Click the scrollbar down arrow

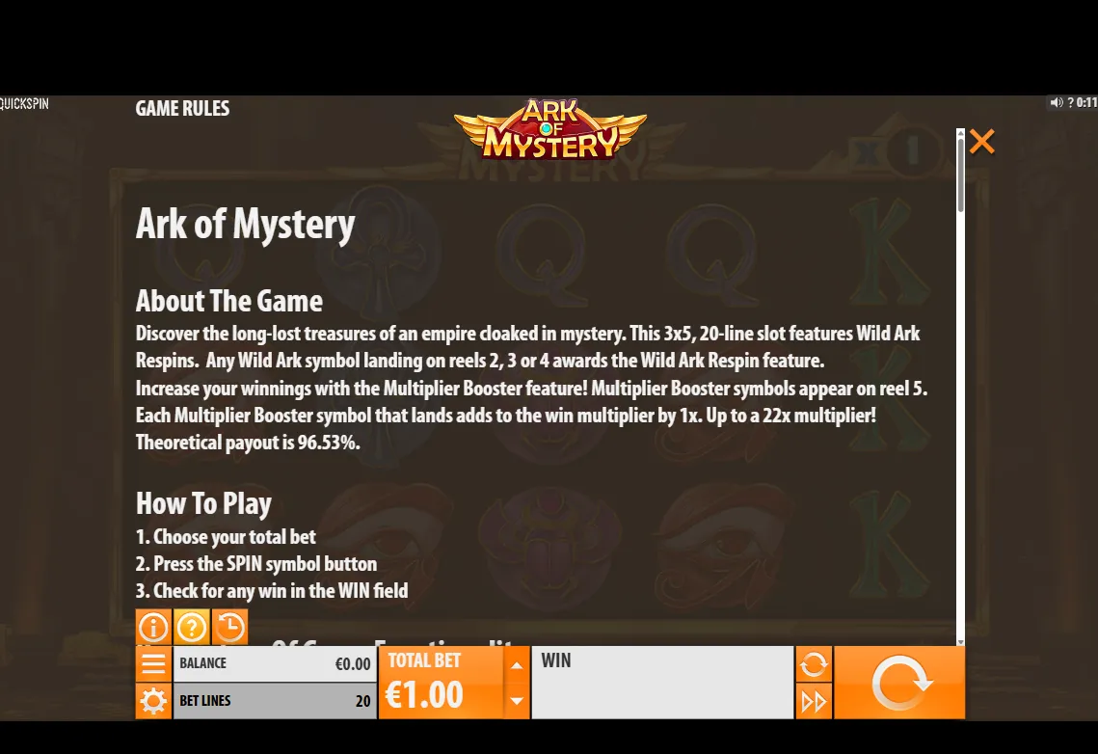(x=961, y=641)
